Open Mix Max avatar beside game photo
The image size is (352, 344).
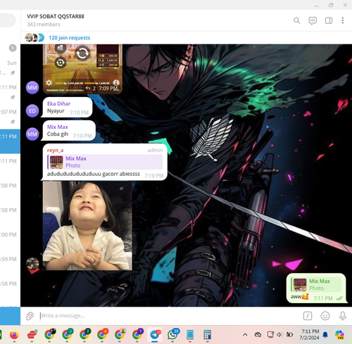[32, 87]
